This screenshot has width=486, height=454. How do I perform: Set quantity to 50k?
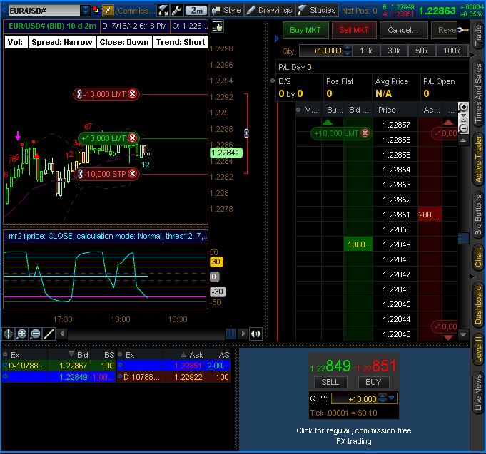pos(422,51)
